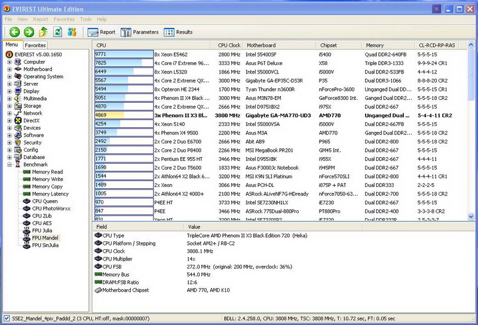Viewport: 478px width, 325px height.
Task: Select the Multimedia tree icon
Action: (18, 99)
